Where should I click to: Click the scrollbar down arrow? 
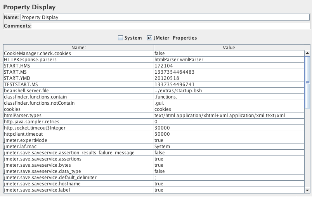[x=307, y=190]
